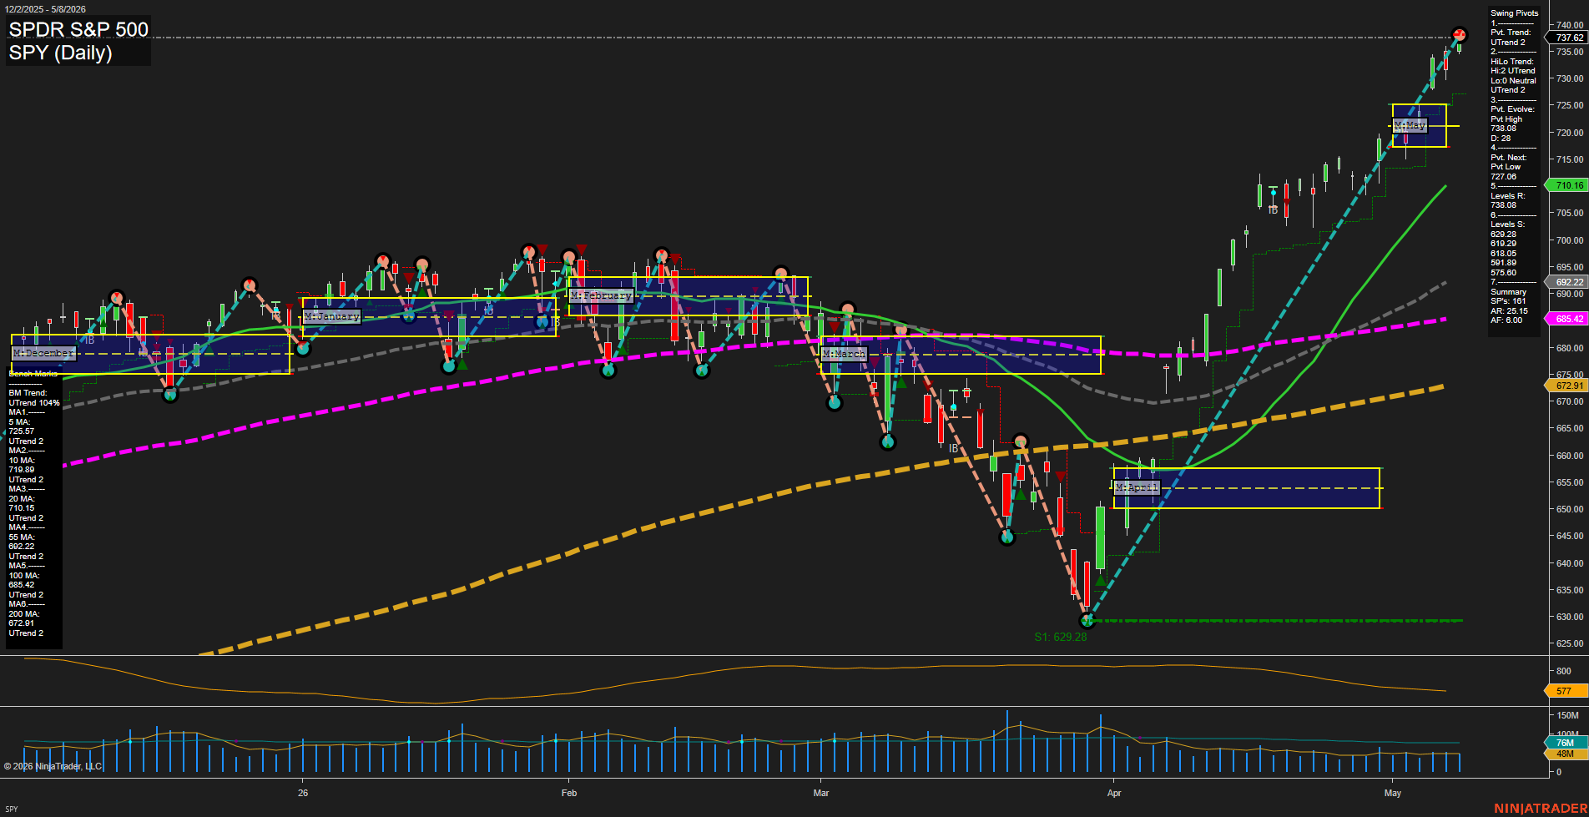Viewport: 1589px width, 817px height.
Task: Click the 725.57 moving average value
Action: [22, 431]
